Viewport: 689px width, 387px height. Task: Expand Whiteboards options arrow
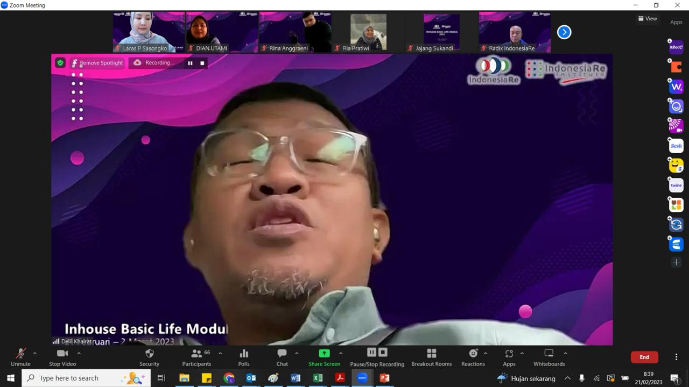[565, 353]
